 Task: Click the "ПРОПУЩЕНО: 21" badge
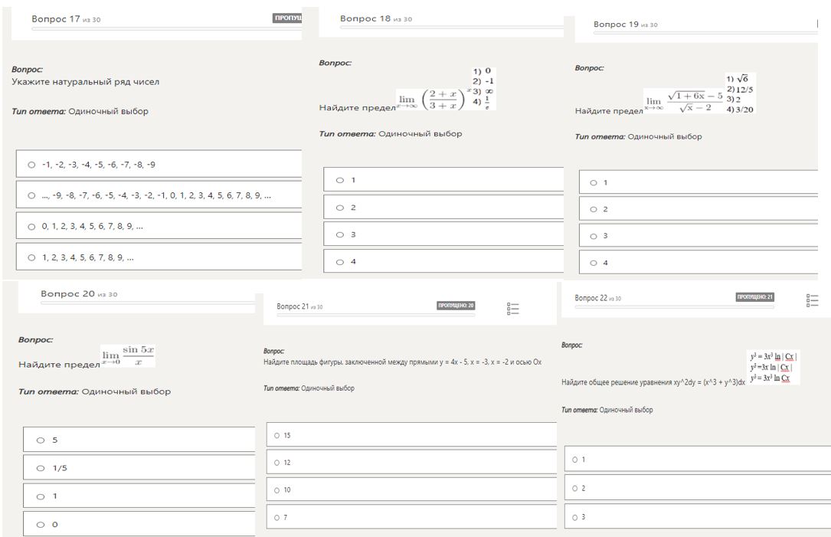tap(755, 297)
